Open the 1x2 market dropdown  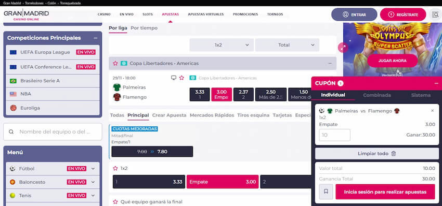tap(222, 45)
